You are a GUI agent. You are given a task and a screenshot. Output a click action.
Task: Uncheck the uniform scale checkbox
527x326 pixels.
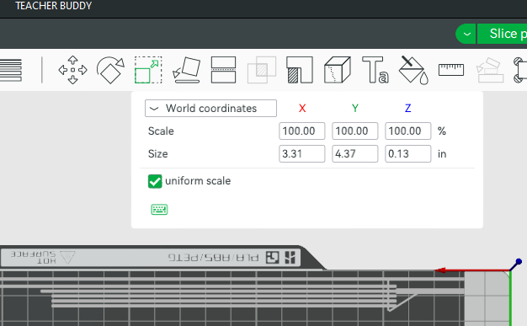click(155, 181)
